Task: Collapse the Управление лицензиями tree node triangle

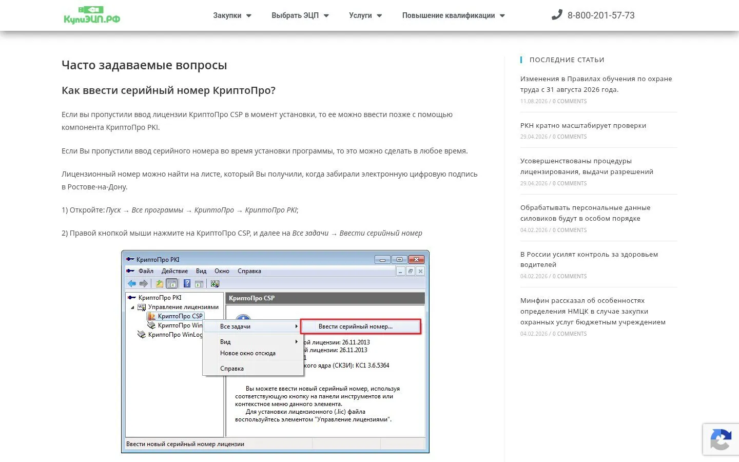Action: [x=132, y=307]
